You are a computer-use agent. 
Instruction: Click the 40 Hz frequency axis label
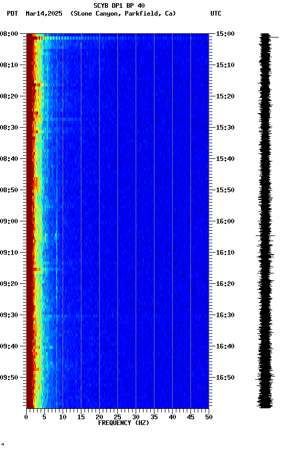(x=172, y=417)
